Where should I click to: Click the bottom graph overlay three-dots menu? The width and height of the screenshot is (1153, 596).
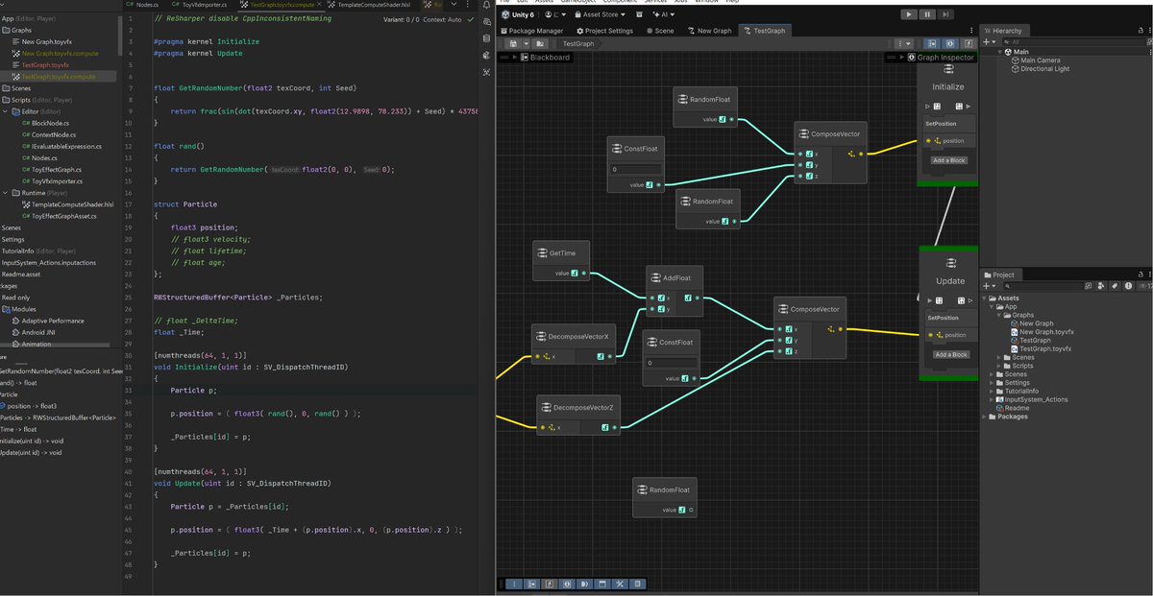pyautogui.click(x=514, y=584)
